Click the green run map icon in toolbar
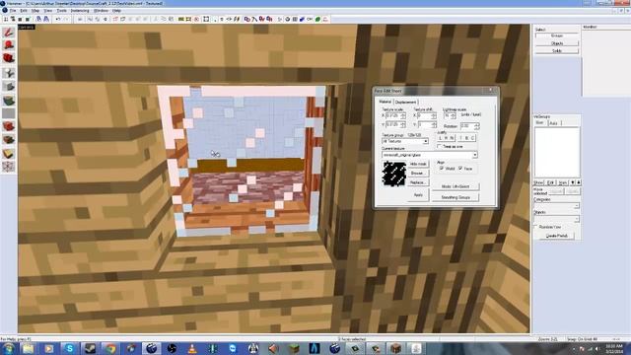The width and height of the screenshot is (631, 355). [317, 19]
